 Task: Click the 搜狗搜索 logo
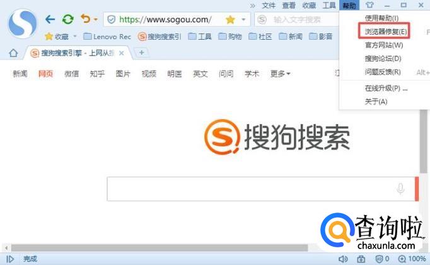[277, 137]
